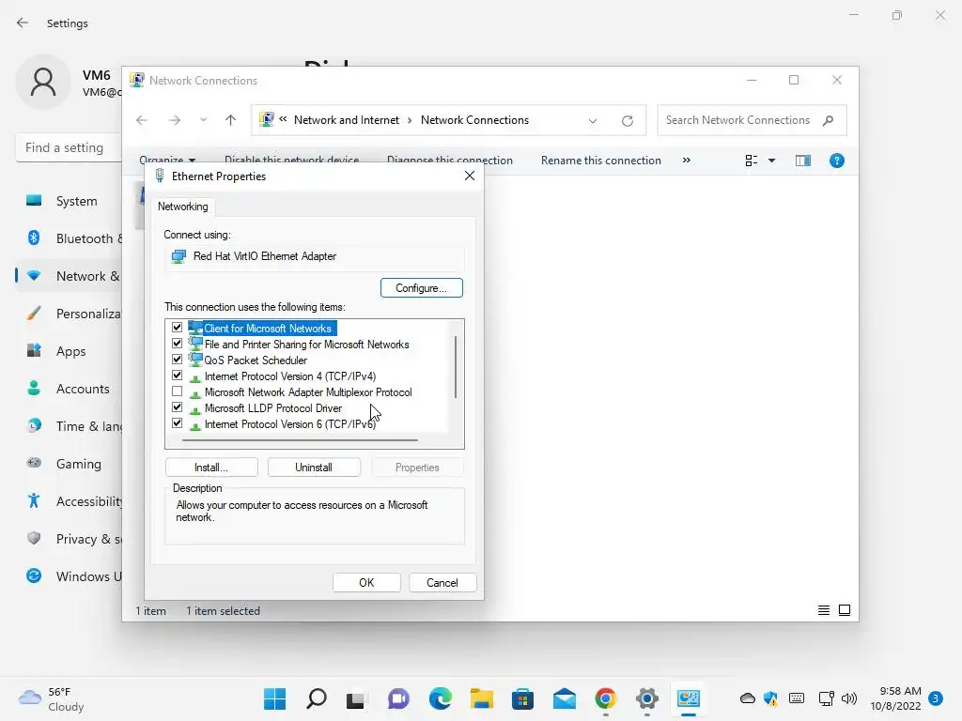Open Gaming in Settings sidebar
The height and width of the screenshot is (721, 962).
(69, 464)
